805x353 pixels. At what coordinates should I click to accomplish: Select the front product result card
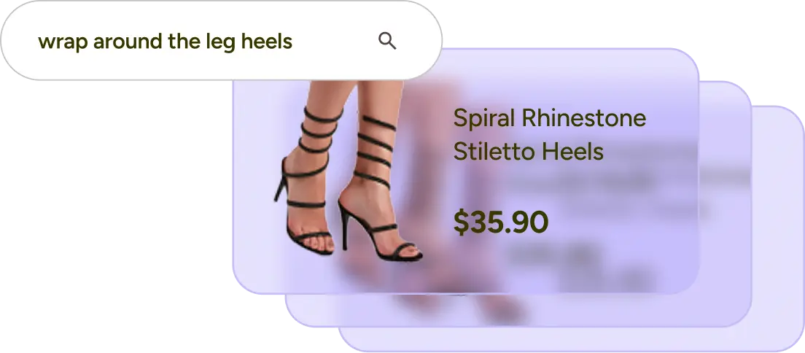click(x=466, y=171)
